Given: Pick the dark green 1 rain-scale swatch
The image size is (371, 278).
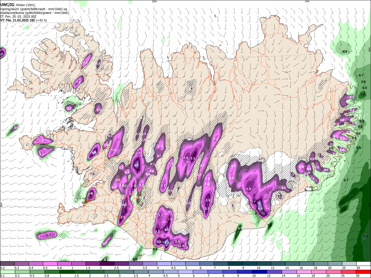Looking at the screenshot, I should [67, 272].
